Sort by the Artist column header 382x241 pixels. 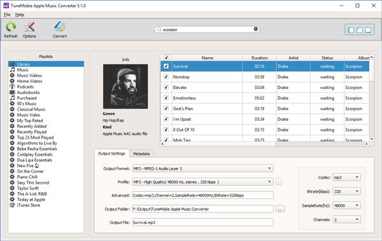pyautogui.click(x=294, y=58)
